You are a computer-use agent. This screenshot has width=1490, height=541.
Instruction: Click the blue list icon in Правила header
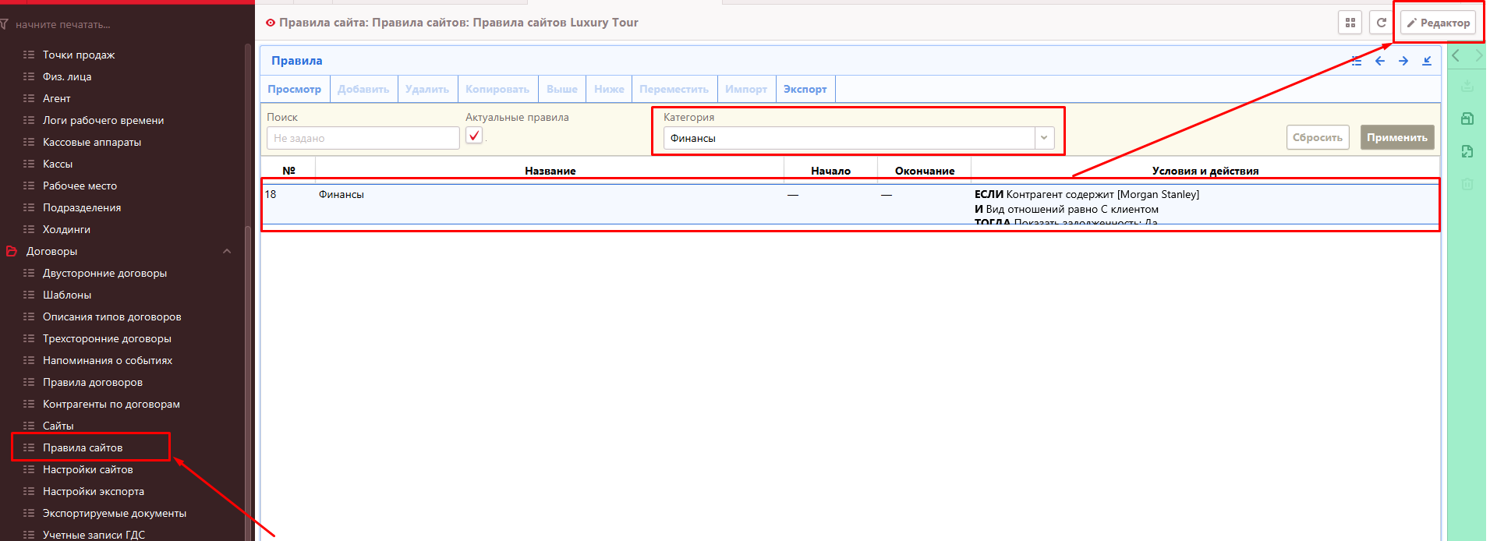tap(1357, 61)
